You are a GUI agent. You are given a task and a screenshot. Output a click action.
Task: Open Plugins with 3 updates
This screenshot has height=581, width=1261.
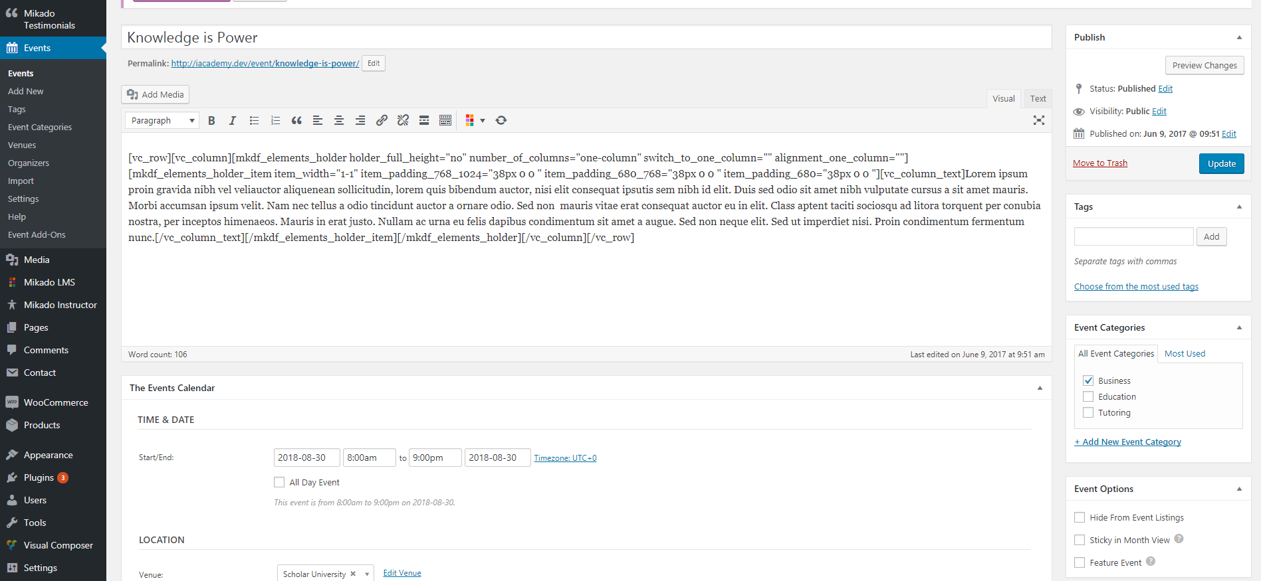coord(53,477)
